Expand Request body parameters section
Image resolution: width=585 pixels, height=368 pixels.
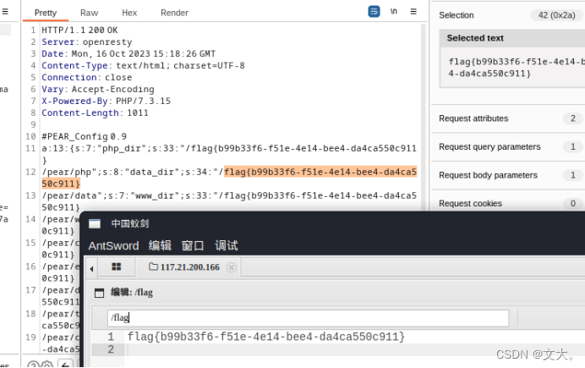[508, 175]
